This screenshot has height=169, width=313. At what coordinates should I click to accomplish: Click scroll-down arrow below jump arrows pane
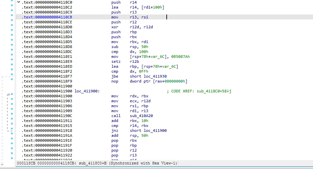click(x=2, y=165)
